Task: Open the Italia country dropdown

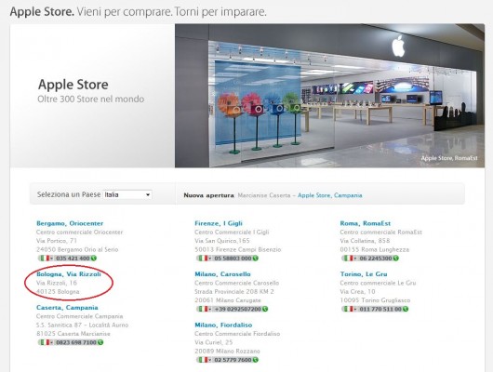Action: pyautogui.click(x=127, y=194)
